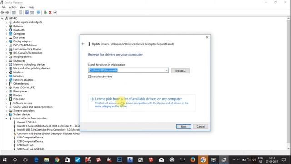
Task: Click the Batteries category icon
Action: (x=10, y=26)
